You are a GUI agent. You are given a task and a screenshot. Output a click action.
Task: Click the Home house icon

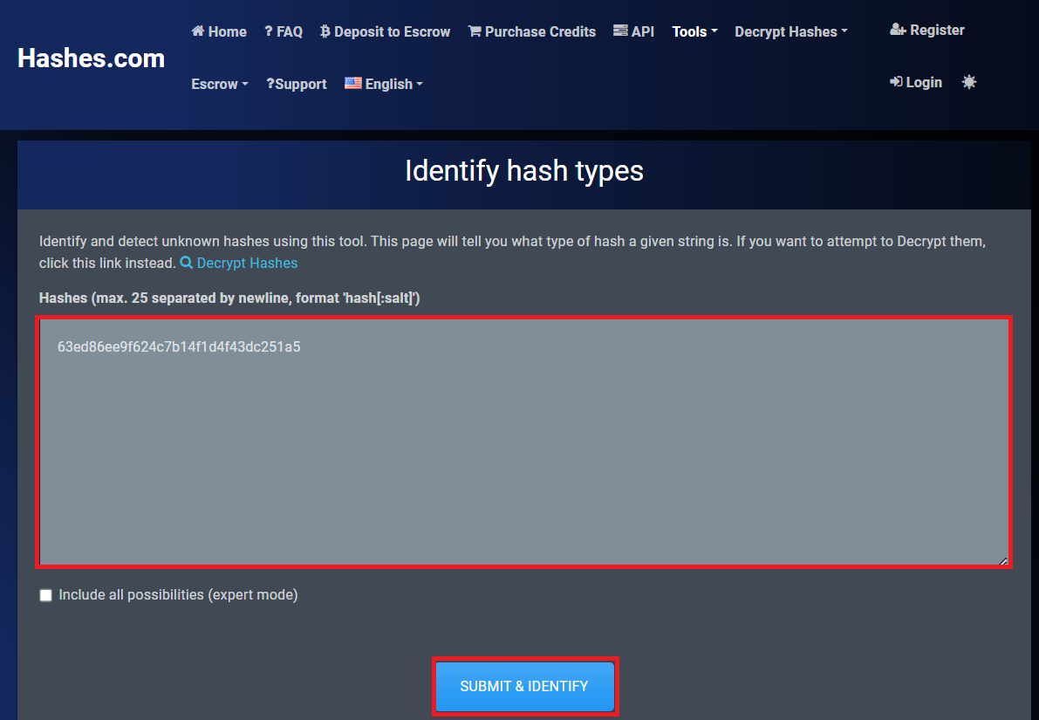click(x=198, y=31)
